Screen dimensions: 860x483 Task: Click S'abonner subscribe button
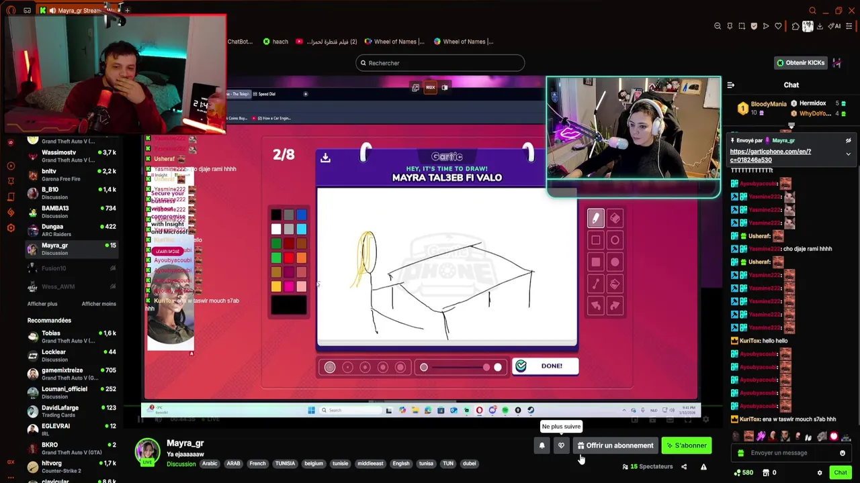(x=687, y=445)
